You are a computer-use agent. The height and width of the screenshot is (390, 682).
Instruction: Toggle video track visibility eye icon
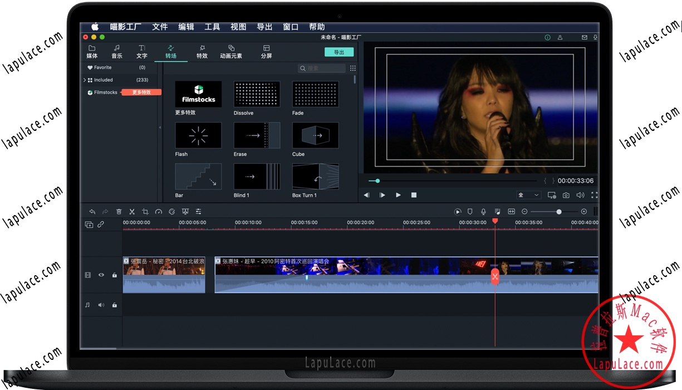[101, 275]
